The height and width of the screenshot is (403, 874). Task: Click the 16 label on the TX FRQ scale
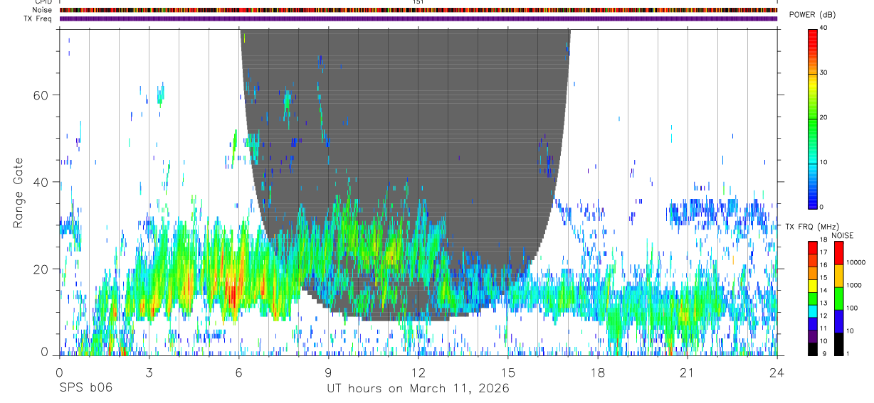(x=823, y=264)
